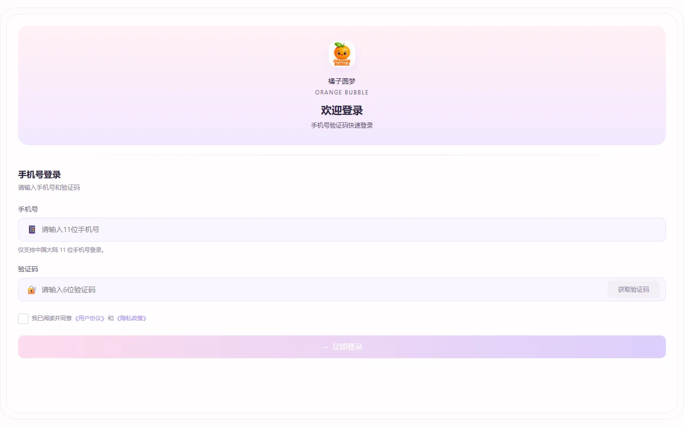
Task: Click the 手机号登录 section heading
Action: click(x=39, y=175)
